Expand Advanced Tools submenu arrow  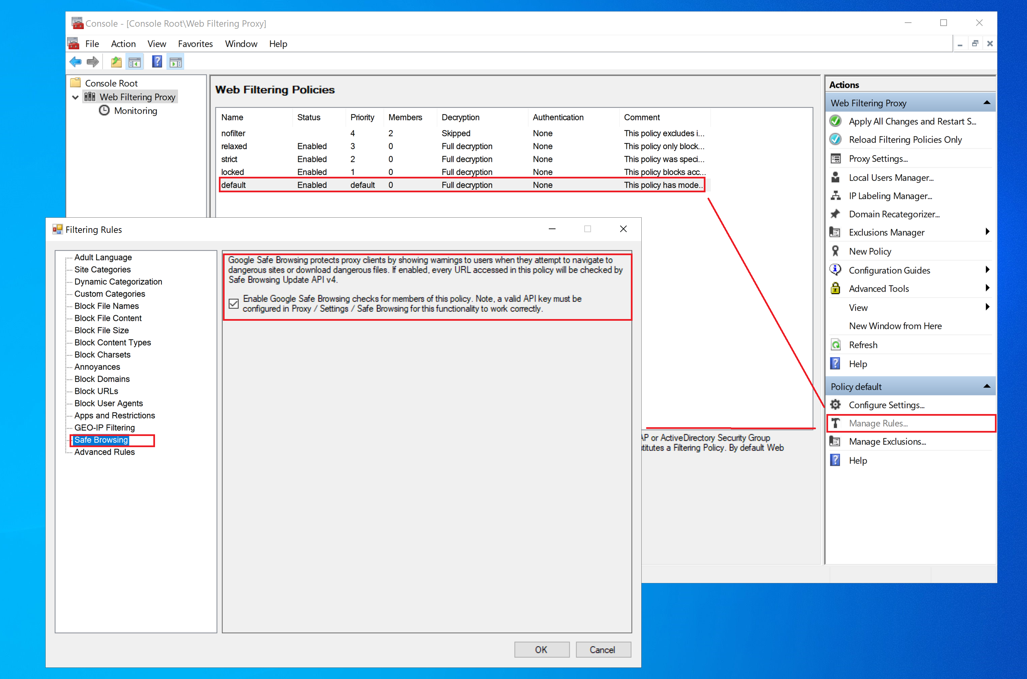(x=987, y=288)
